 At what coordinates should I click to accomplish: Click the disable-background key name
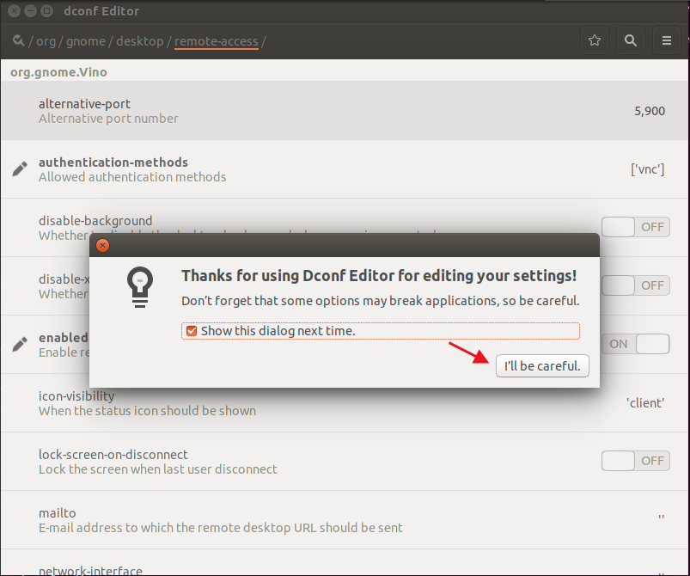click(95, 221)
